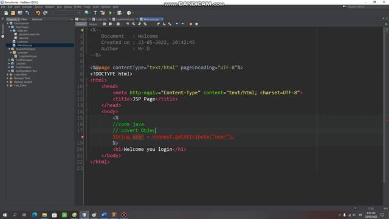389x219 pixels.
Task: Collapse the Source Packages node
Action: pos(10,49)
